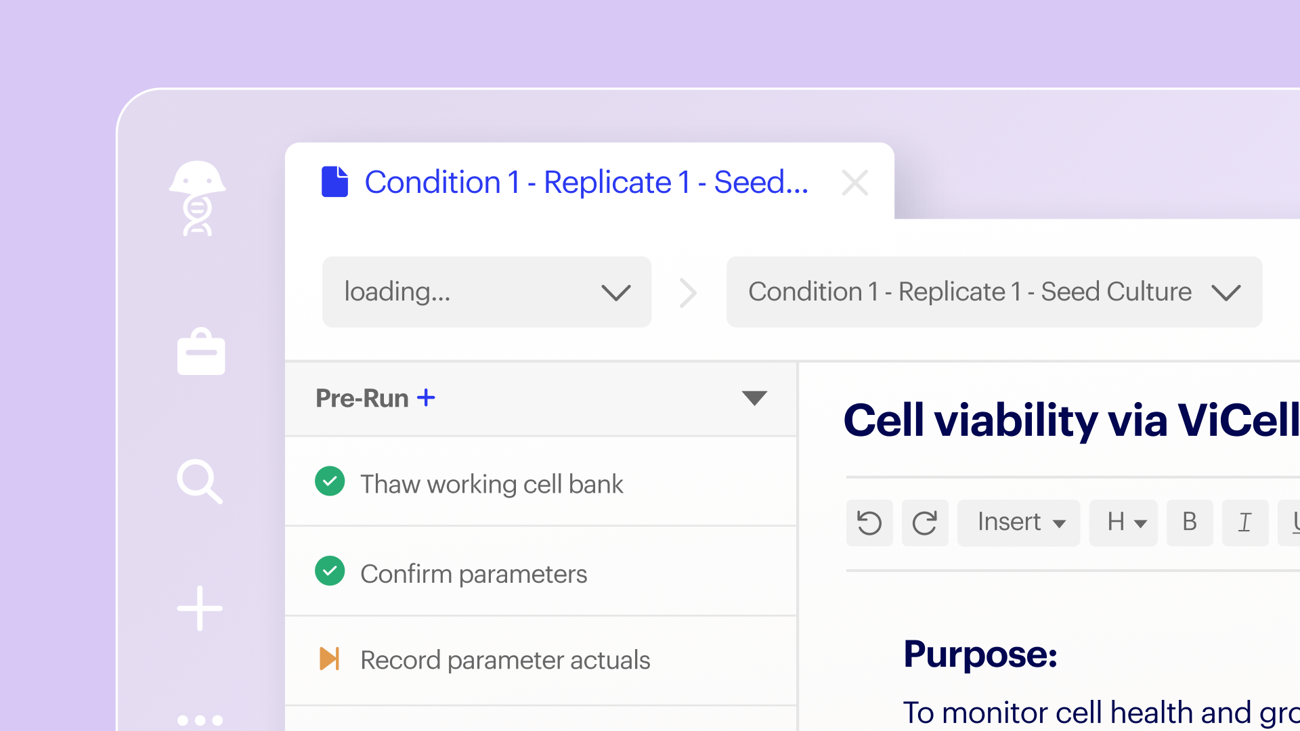Click the undo arrow in editor toolbar
Screen dimensions: 1300x731
click(869, 523)
